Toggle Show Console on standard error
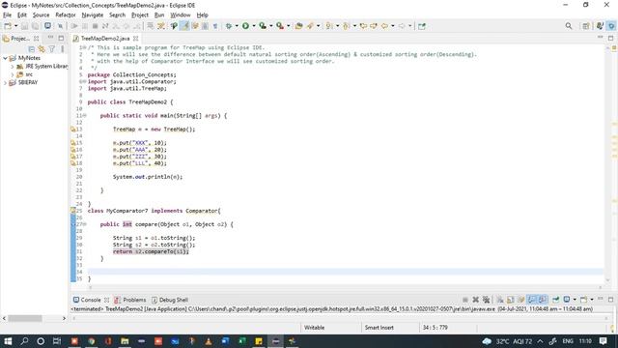 coord(543,300)
